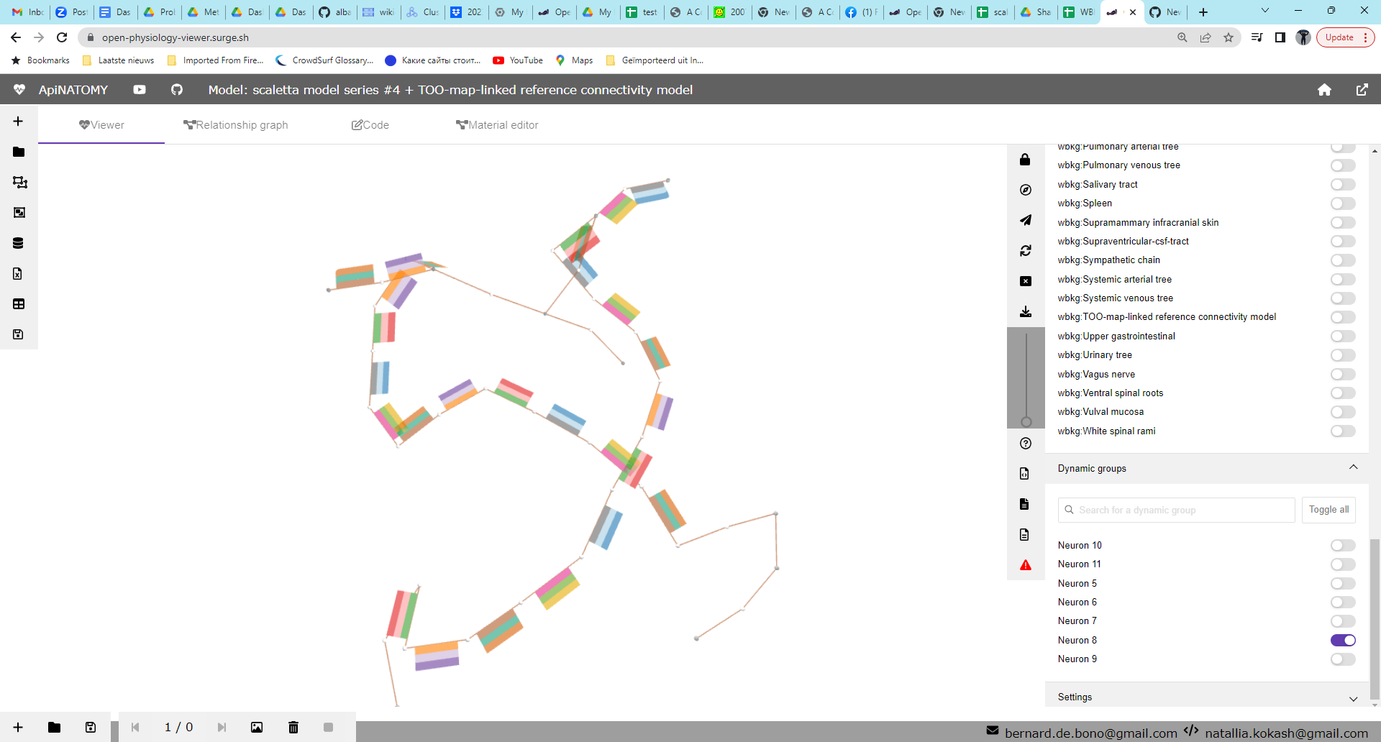The width and height of the screenshot is (1381, 742).
Task: Capture a snapshot with the image icon
Action: click(x=257, y=727)
